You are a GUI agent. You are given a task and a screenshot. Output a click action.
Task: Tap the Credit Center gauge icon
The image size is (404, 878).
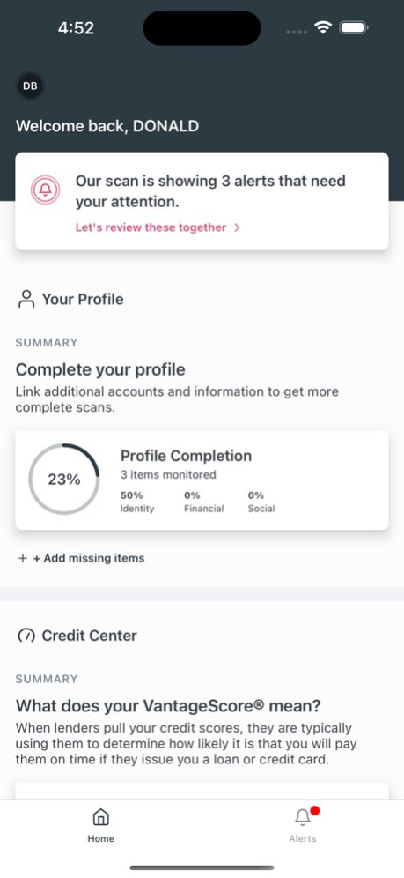click(x=26, y=636)
